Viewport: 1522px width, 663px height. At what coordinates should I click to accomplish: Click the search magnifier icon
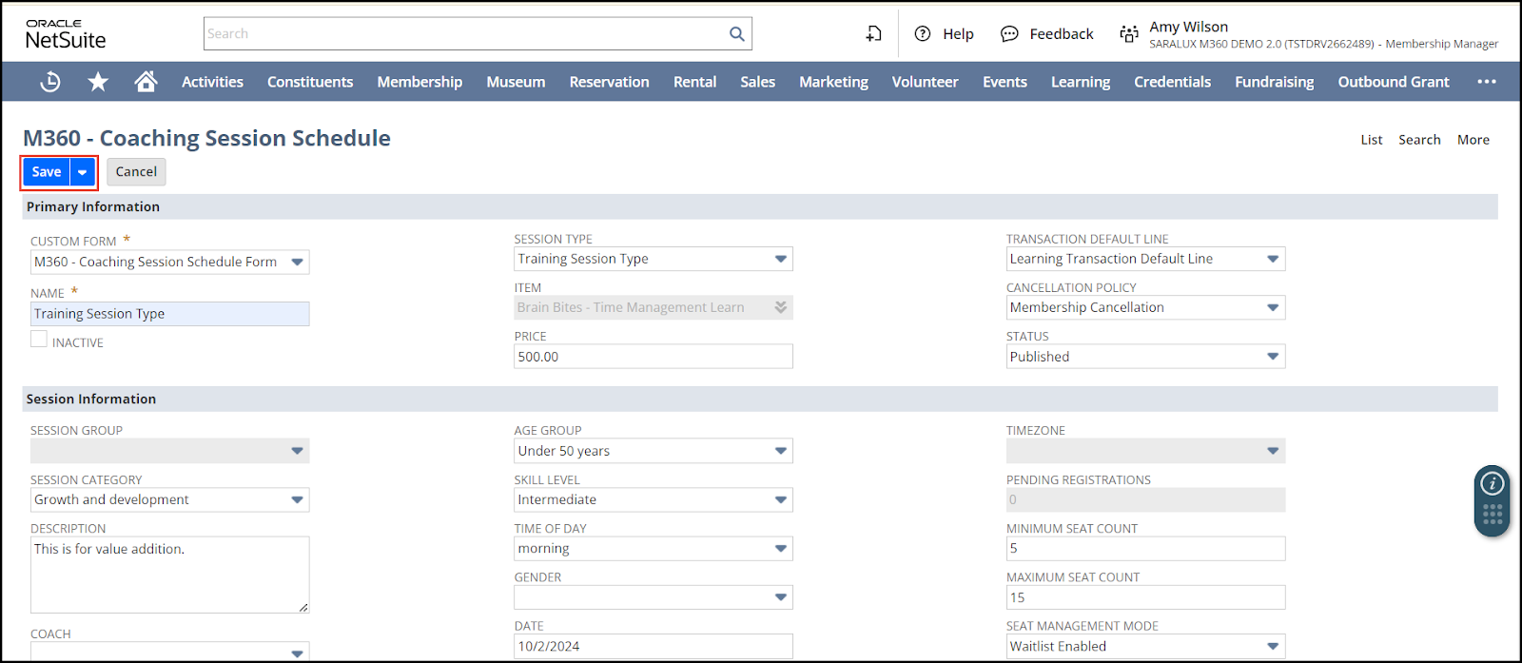(x=736, y=34)
